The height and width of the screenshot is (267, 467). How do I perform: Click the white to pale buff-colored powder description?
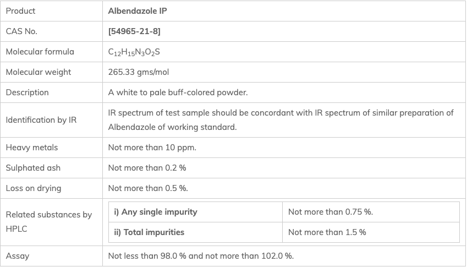coord(178,92)
